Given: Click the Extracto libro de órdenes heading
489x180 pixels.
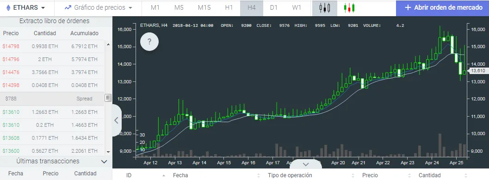Looking at the screenshot, I should pyautogui.click(x=55, y=21).
